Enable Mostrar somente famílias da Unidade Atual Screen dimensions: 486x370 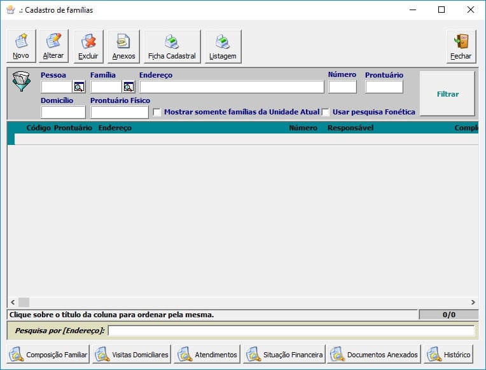click(157, 113)
